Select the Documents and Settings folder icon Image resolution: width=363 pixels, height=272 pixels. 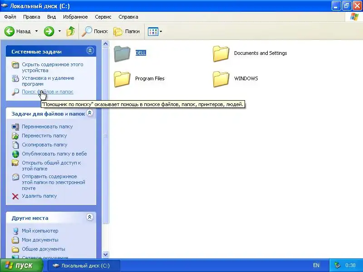coord(221,53)
